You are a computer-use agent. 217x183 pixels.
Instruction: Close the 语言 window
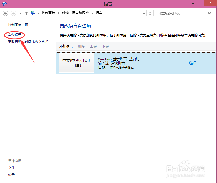(x=211, y=3)
